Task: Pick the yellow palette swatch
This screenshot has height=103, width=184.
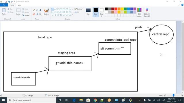Action: point(122,9)
